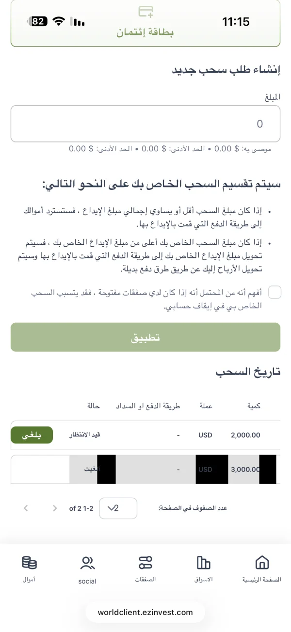Go to previous page of withdrawal history
This screenshot has height=632, width=291.
coord(26,508)
